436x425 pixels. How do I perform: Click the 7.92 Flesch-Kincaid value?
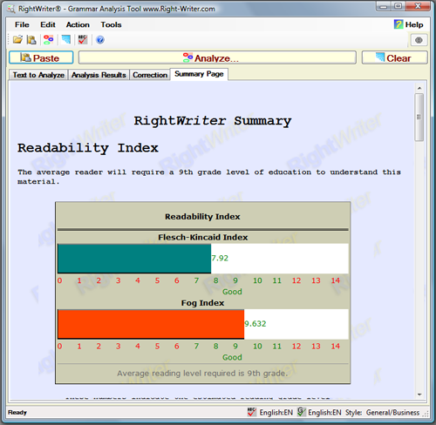220,258
